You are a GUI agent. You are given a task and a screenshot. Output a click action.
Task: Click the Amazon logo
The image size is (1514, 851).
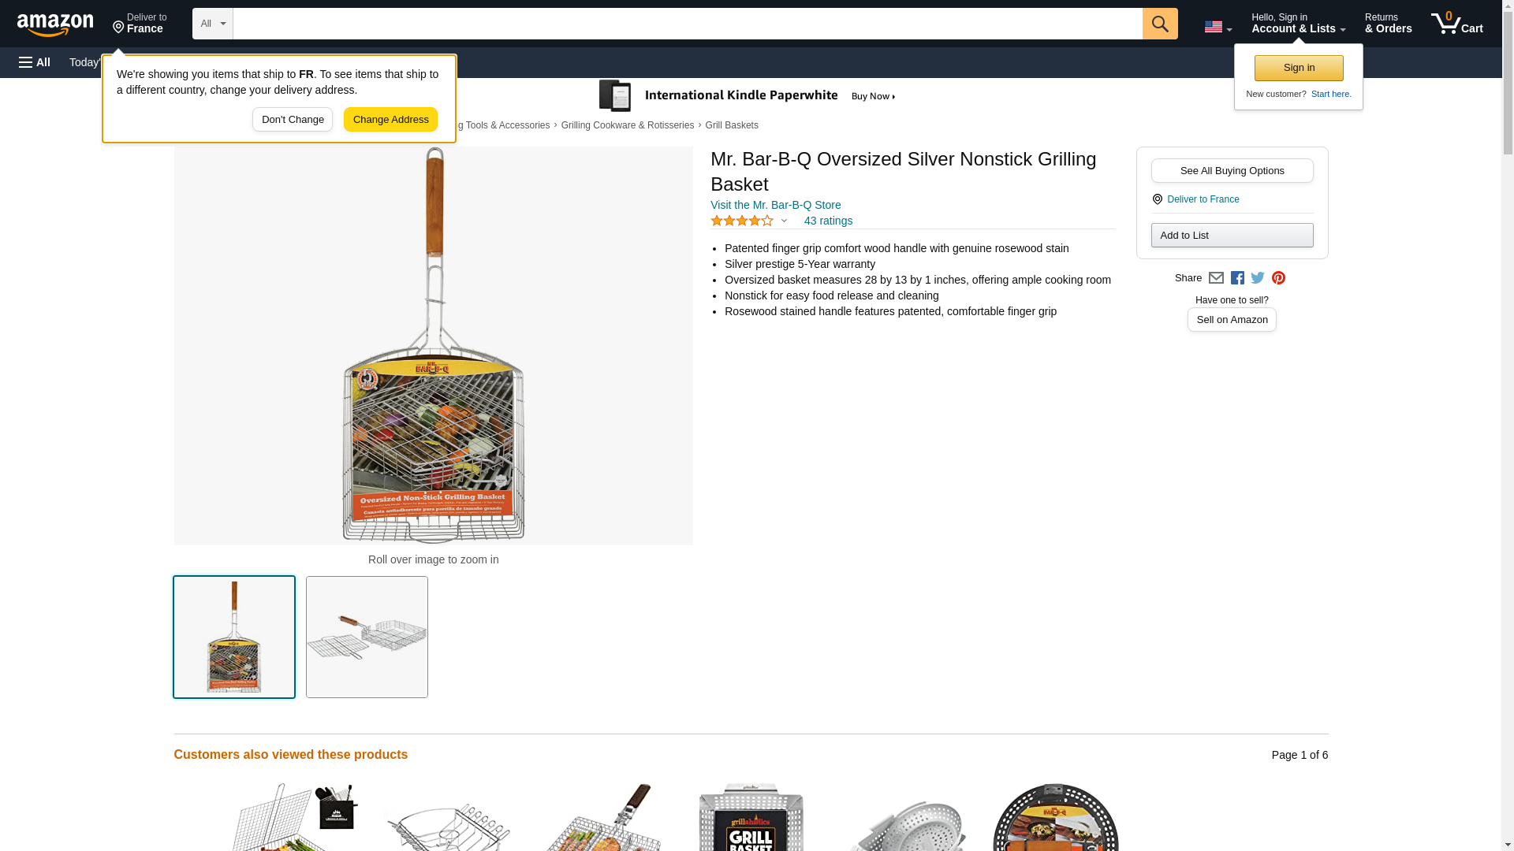click(x=55, y=24)
